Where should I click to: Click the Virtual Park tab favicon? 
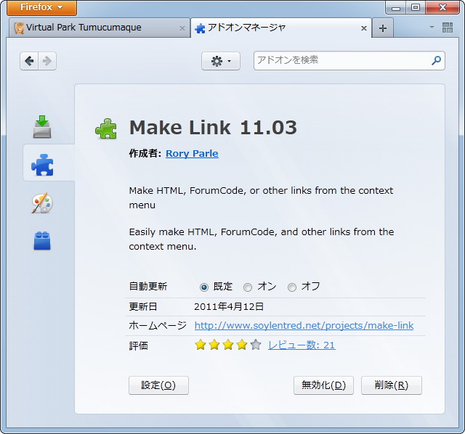20,28
